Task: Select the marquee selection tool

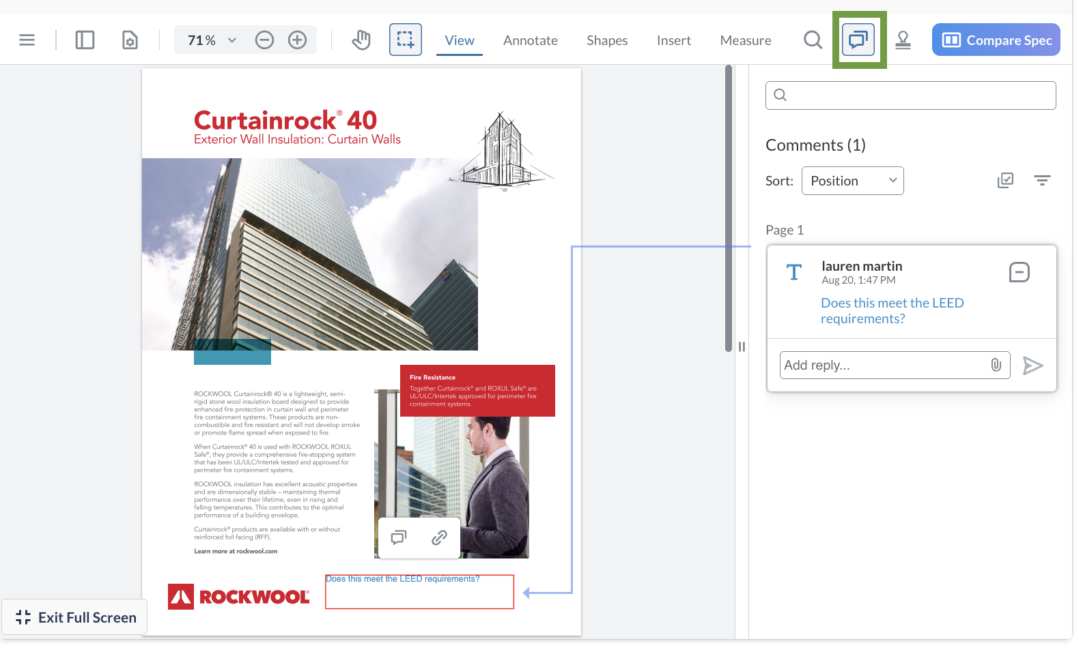Action: click(406, 40)
